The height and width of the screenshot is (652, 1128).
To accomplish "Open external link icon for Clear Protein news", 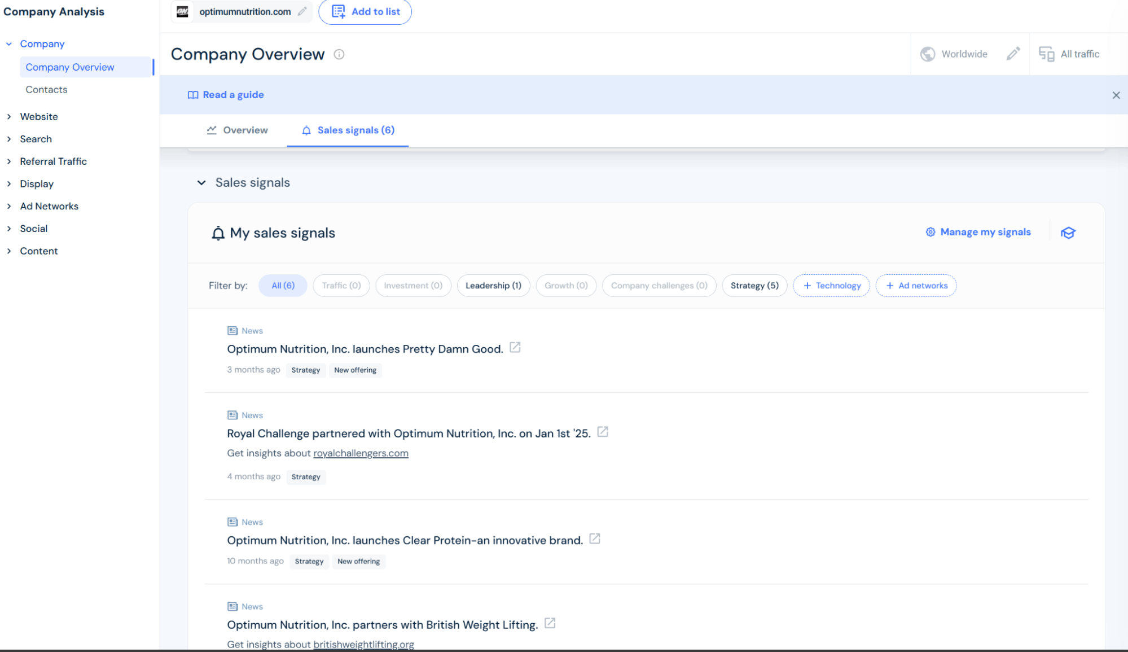I will tap(595, 539).
